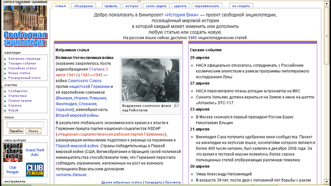The height and width of the screenshot is (186, 331).
Task: Open the Форум link
Action: (13, 110)
